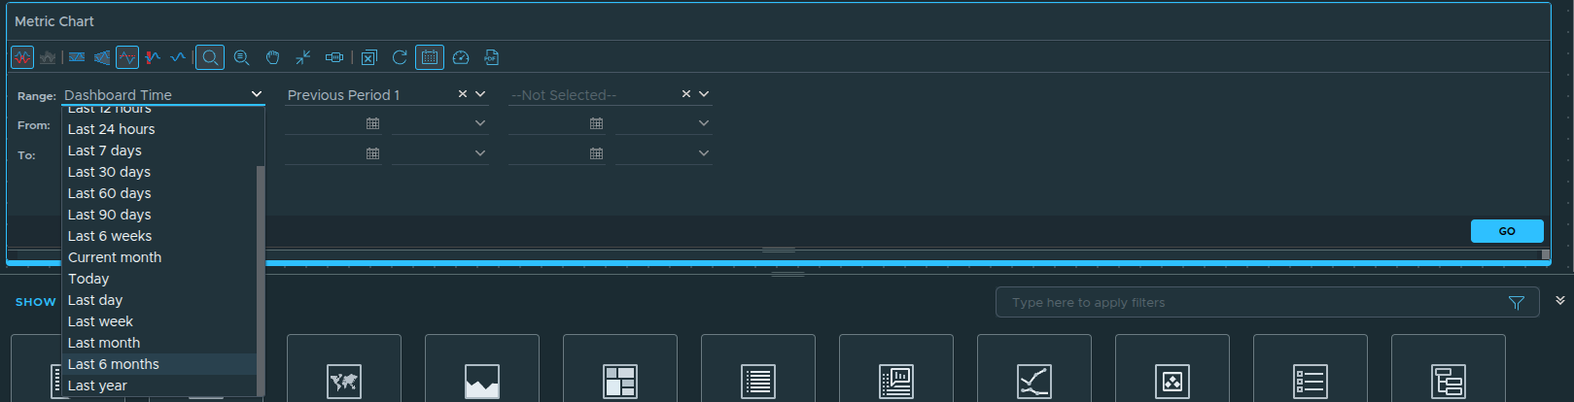
Task: Click the PDF export icon
Action: coord(491,58)
